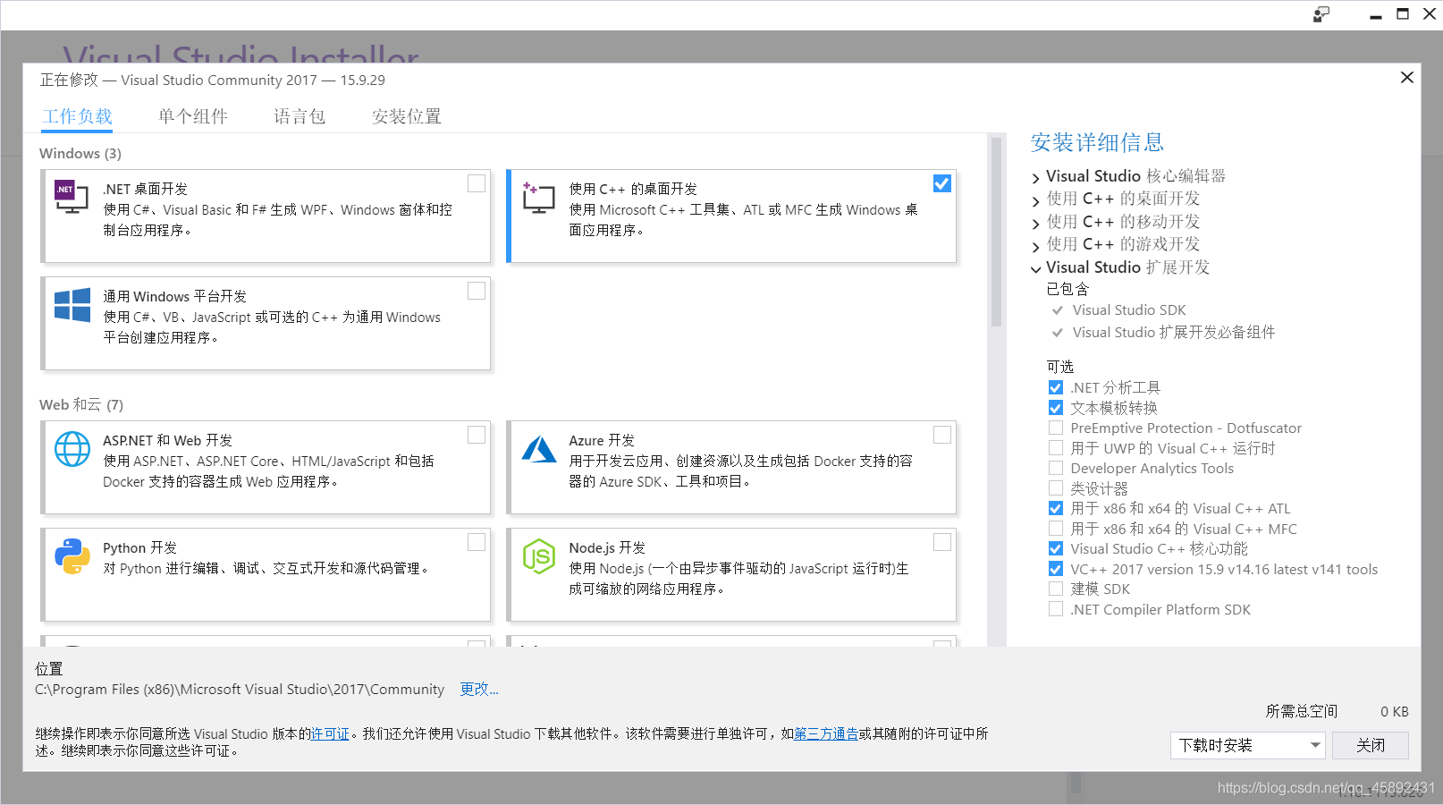This screenshot has height=805, width=1443.
Task: Click the .NET desktop development icon
Action: (72, 197)
